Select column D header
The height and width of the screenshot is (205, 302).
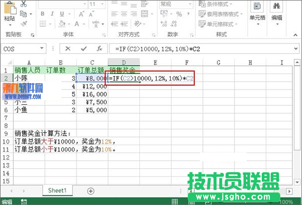tap(124, 62)
